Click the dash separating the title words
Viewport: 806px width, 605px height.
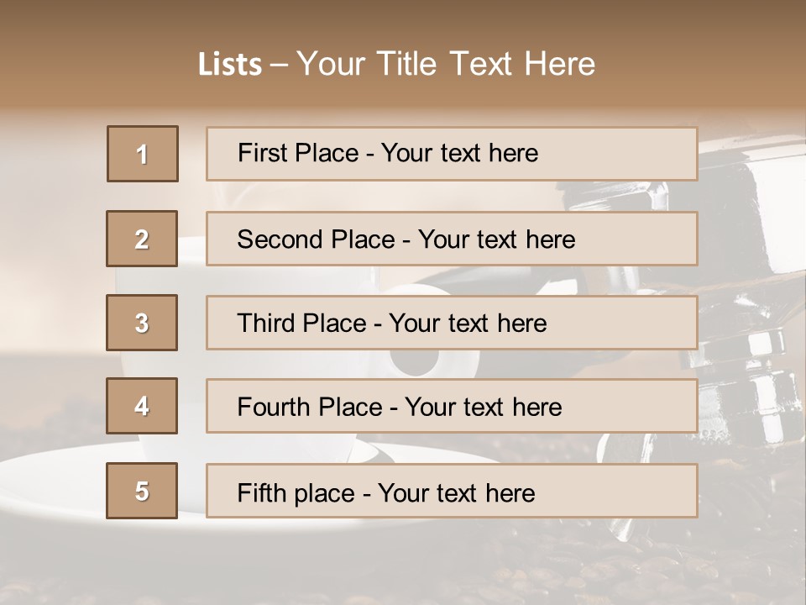pos(279,65)
